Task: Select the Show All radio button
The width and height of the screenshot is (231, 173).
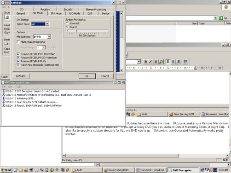Action: (x=67, y=23)
